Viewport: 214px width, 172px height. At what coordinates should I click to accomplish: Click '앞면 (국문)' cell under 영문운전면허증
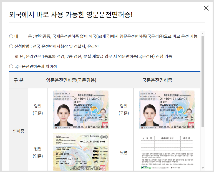pos(38,110)
